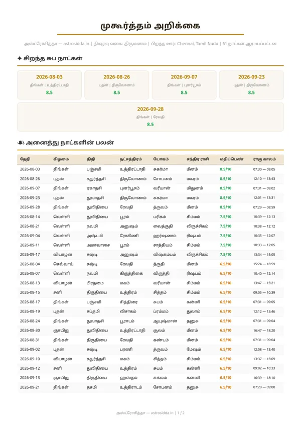Click score 6.5/10 in 2026-09-21 row
This screenshot has width=301, height=426.
226,387
